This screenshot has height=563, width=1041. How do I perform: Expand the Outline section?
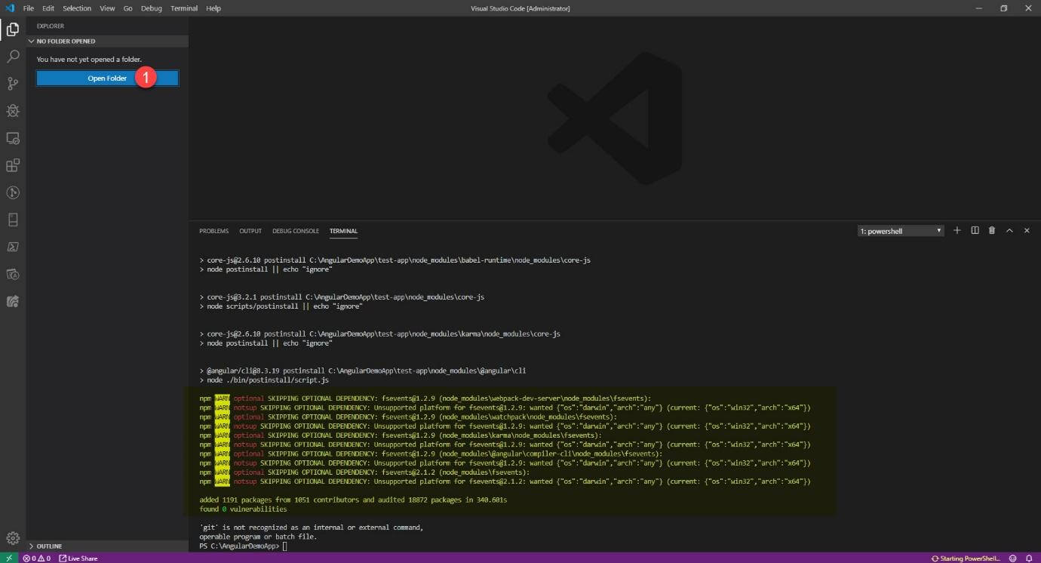pyautogui.click(x=107, y=546)
